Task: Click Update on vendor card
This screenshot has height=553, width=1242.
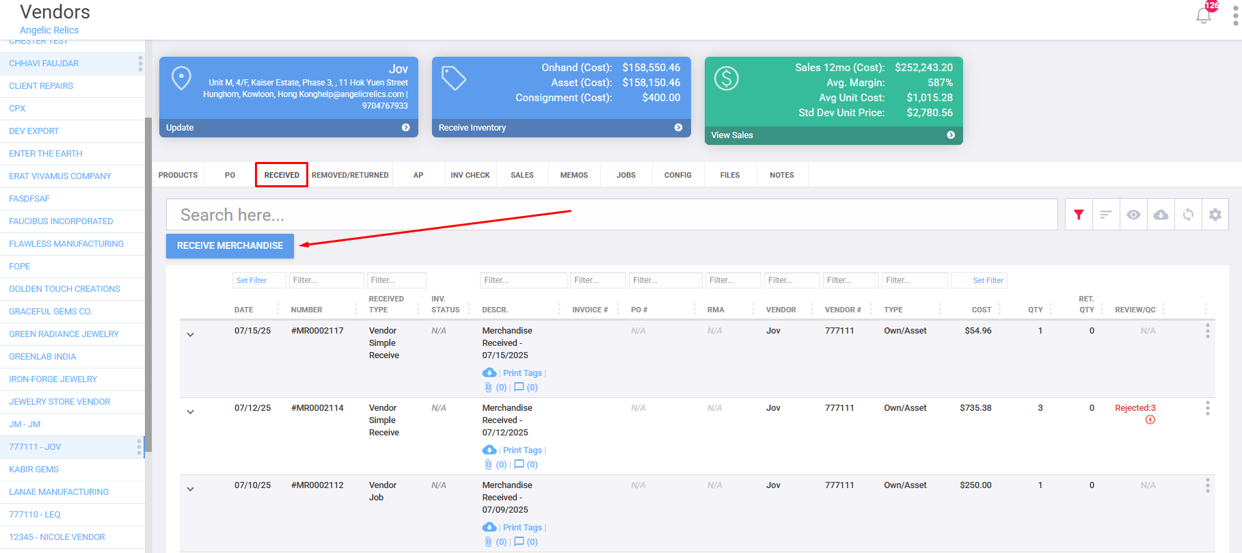Action: pyautogui.click(x=180, y=128)
